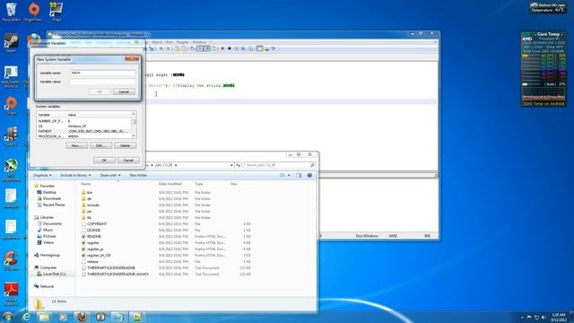574x323 pixels.
Task: Open the Include in library dropdown
Action: (75, 176)
